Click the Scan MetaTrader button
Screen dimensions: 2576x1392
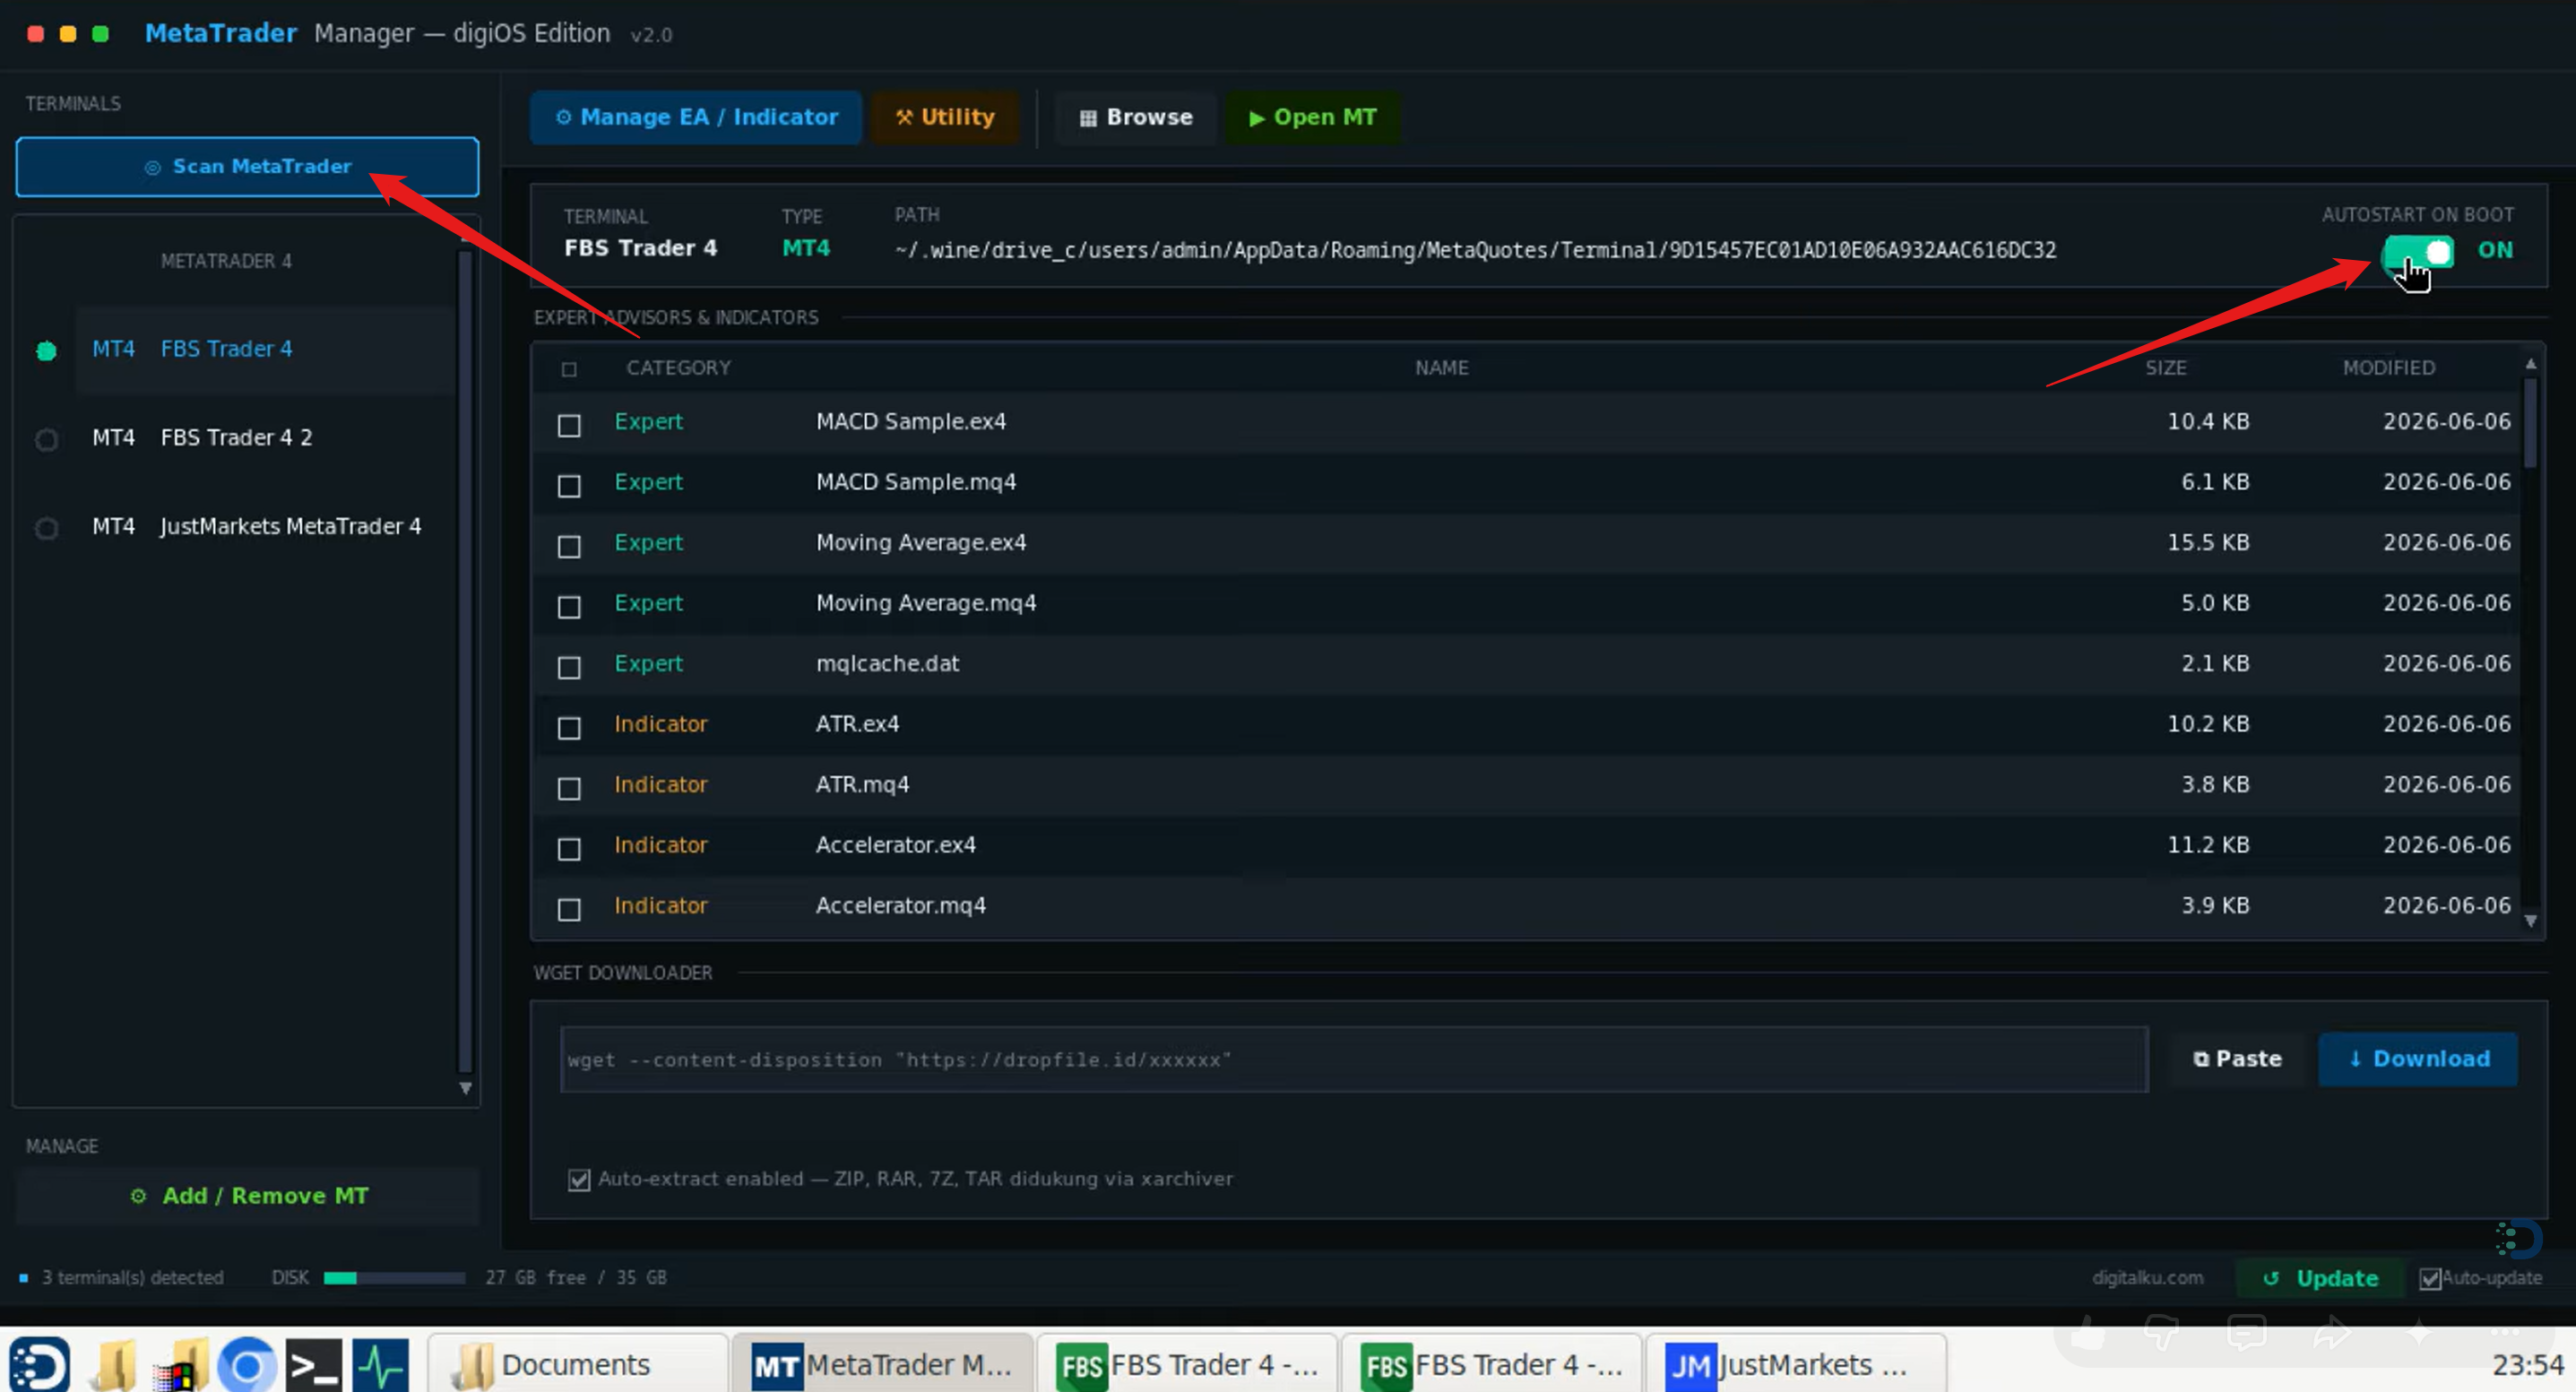point(247,167)
